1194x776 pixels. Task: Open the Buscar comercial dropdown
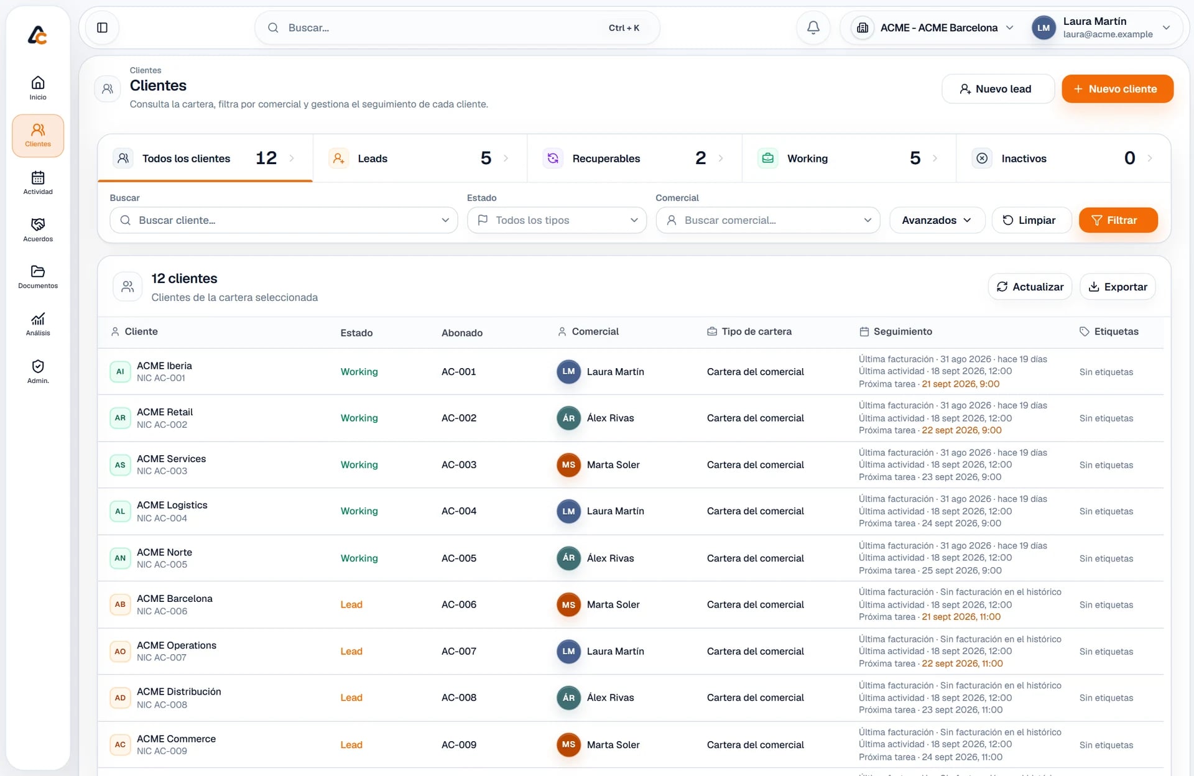[x=768, y=220]
